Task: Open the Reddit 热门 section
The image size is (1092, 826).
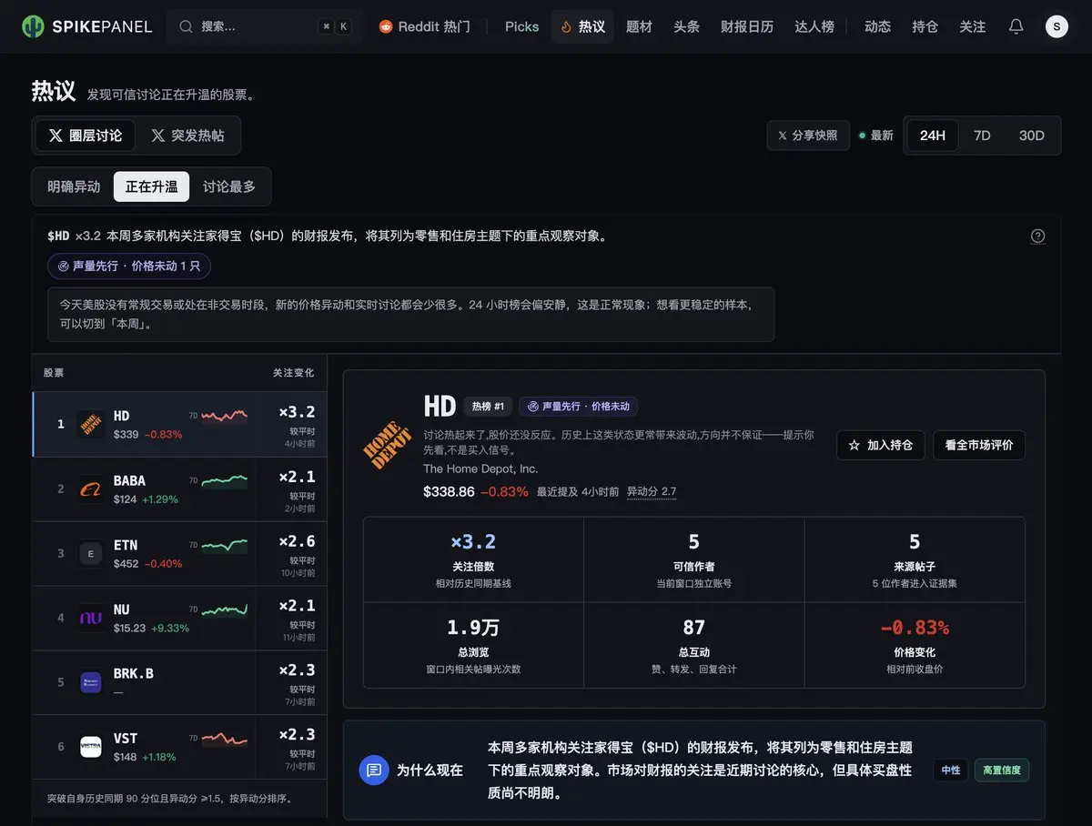Action: 425,26
